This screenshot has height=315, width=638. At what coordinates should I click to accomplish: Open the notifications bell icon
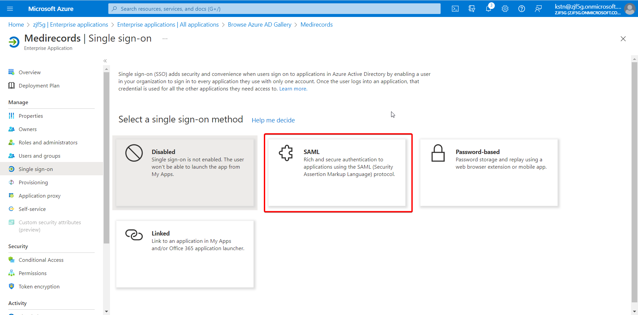point(489,8)
